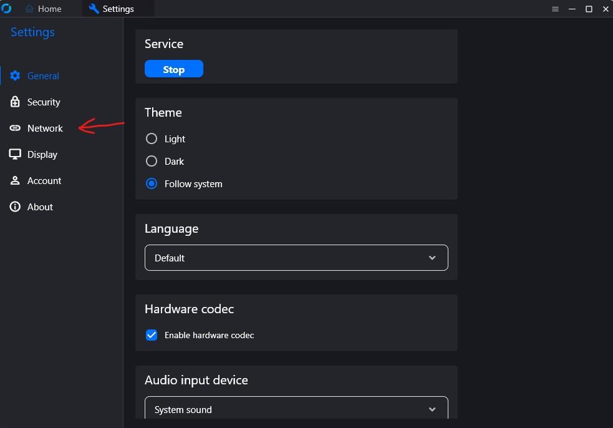The height and width of the screenshot is (428, 613).
Task: Click the About info icon
Action: pyautogui.click(x=15, y=207)
